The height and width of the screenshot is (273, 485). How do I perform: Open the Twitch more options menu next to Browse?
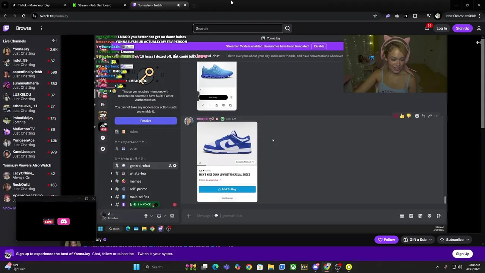point(41,28)
